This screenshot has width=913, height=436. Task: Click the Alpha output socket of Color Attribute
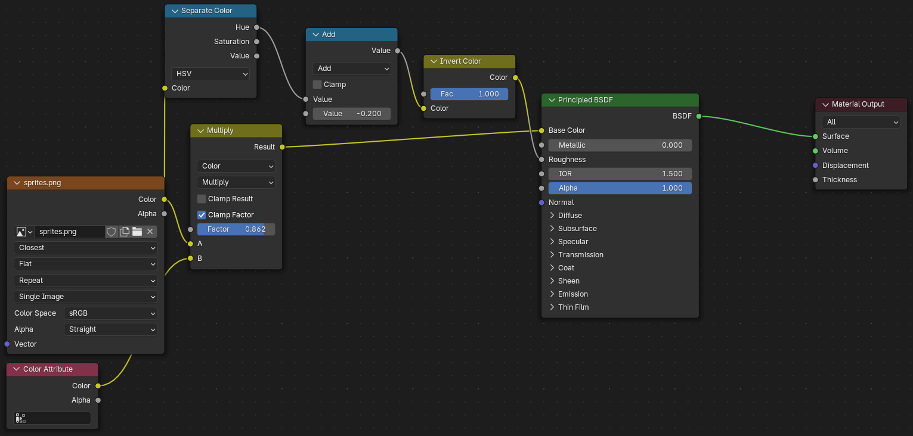click(98, 400)
